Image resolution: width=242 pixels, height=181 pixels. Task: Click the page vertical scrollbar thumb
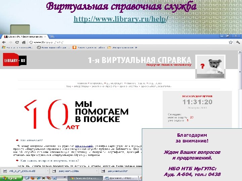point(240,72)
